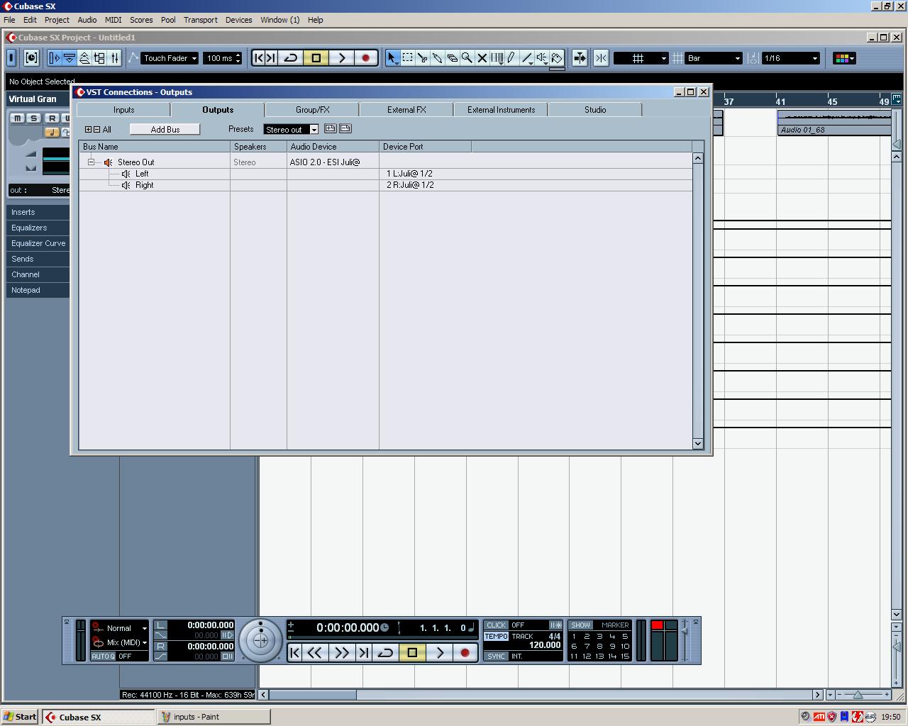The image size is (908, 726).
Task: Select the Color paint bucket tool
Action: coord(557,58)
